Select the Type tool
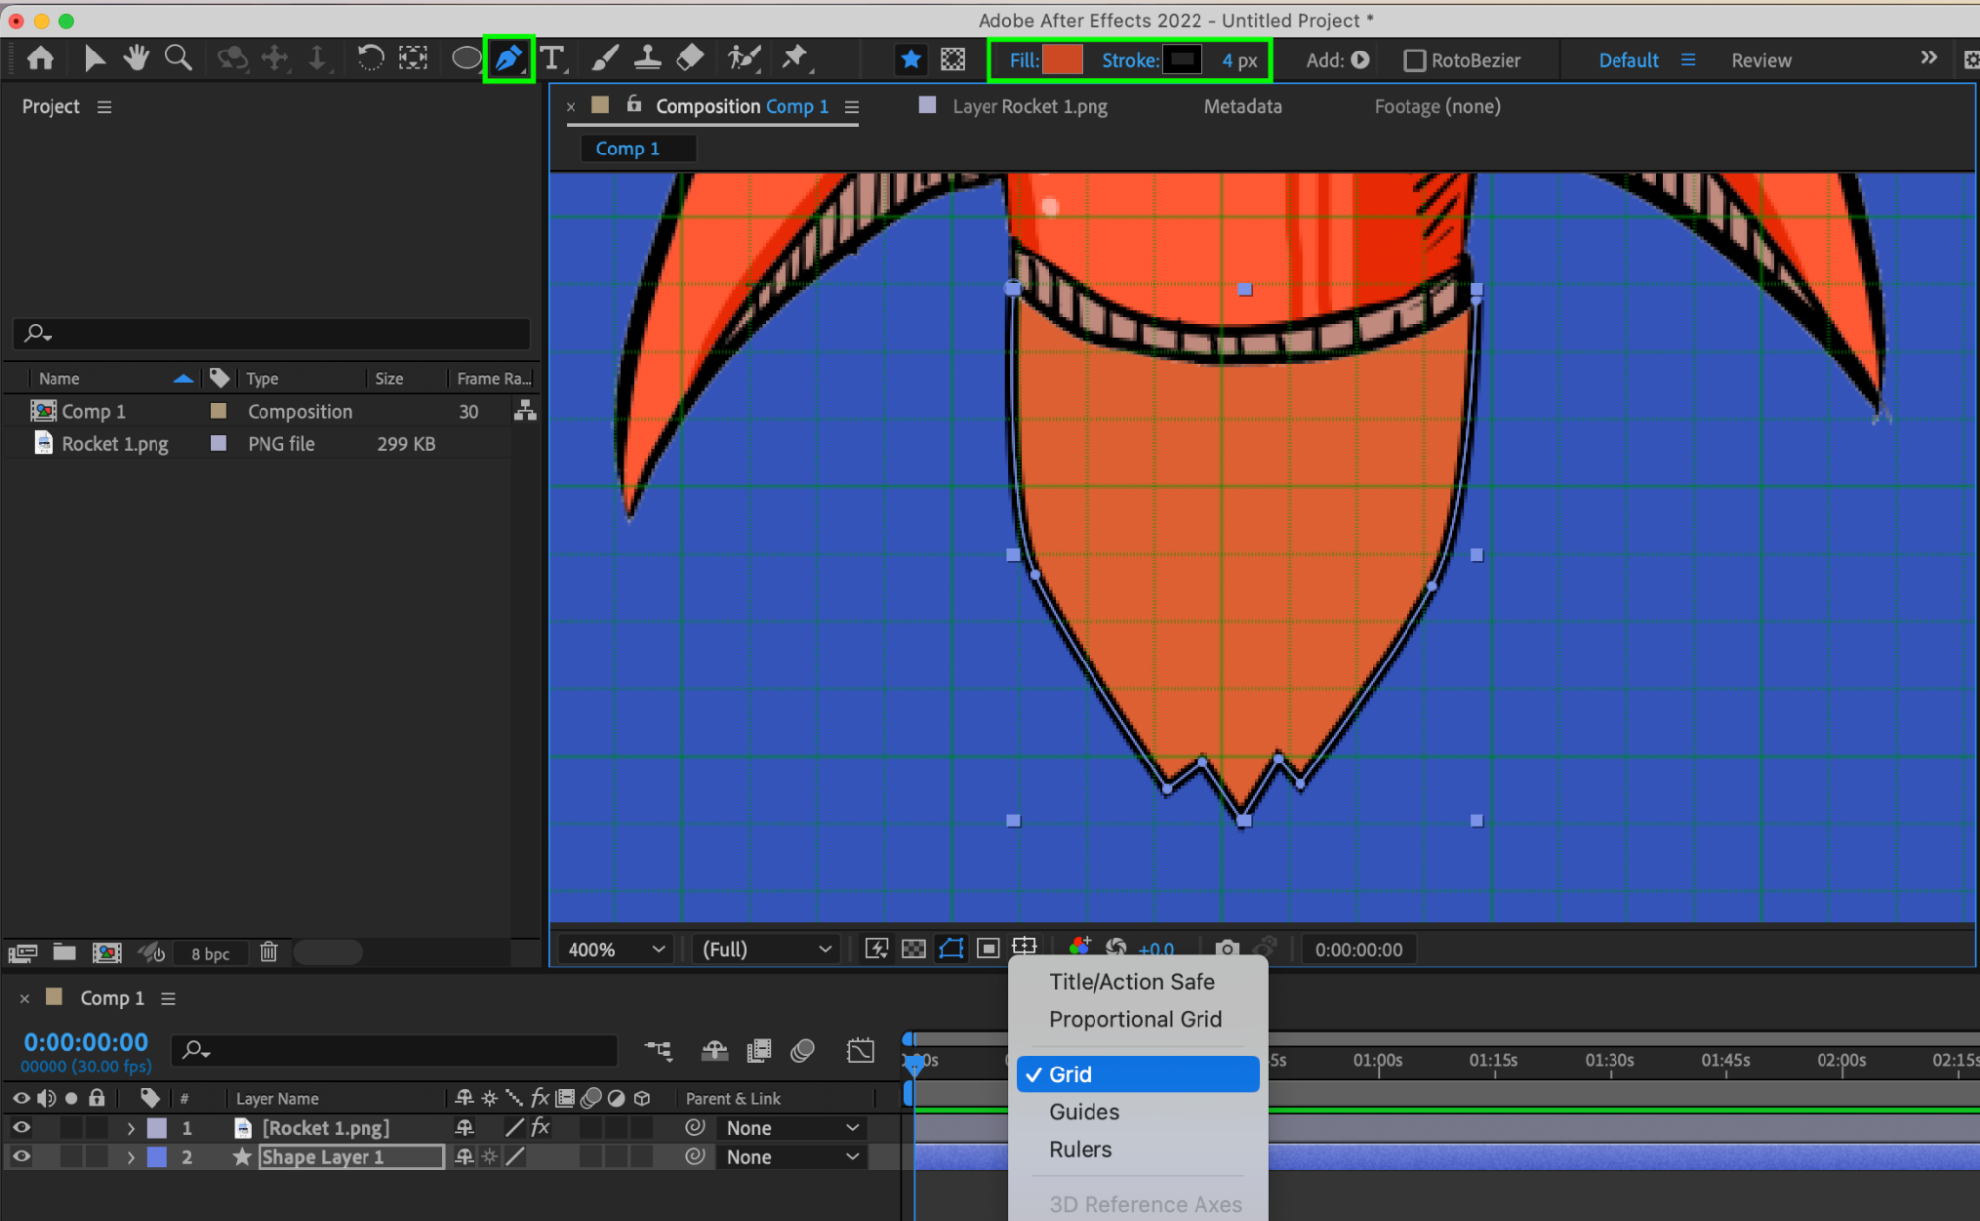1980x1221 pixels. pos(552,58)
